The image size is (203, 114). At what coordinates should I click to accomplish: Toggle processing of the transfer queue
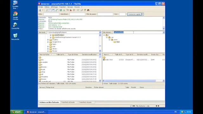click(64, 10)
